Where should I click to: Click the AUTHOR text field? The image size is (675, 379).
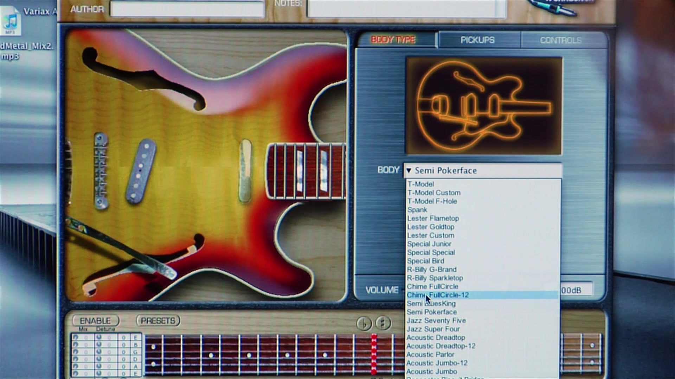pos(187,9)
